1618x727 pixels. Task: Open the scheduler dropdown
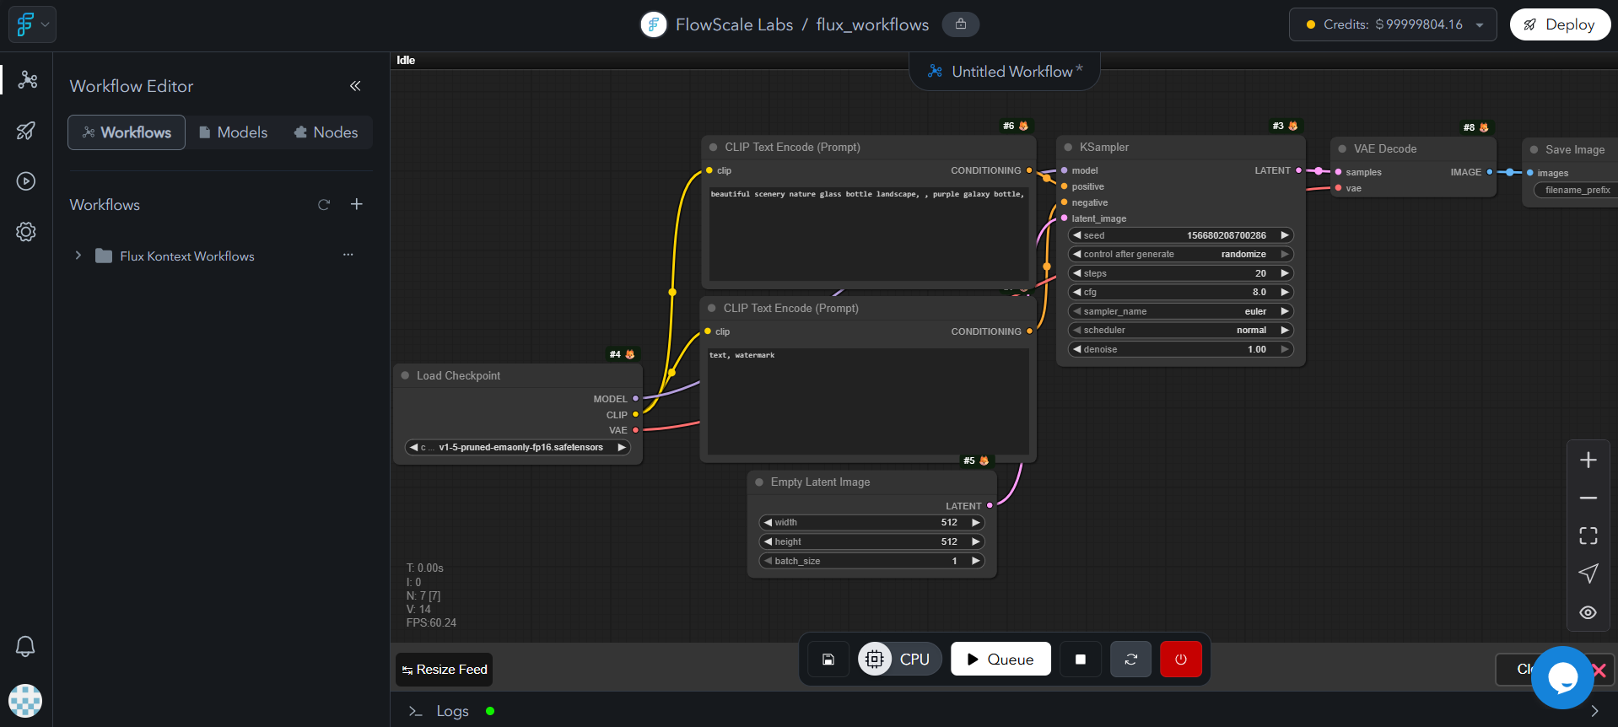[x=1181, y=330]
